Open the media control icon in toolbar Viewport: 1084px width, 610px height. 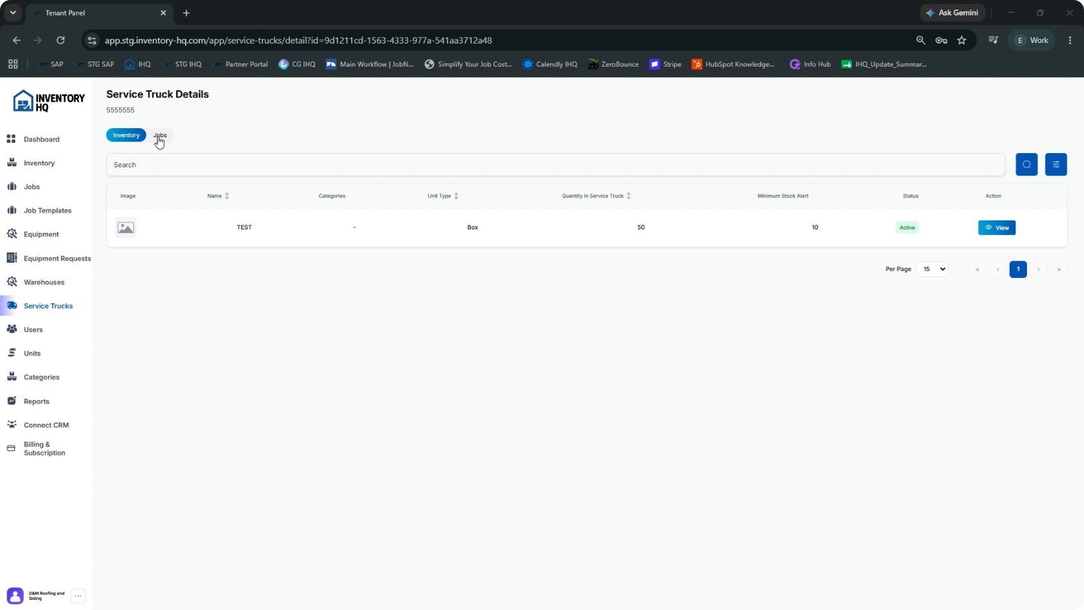coord(993,40)
